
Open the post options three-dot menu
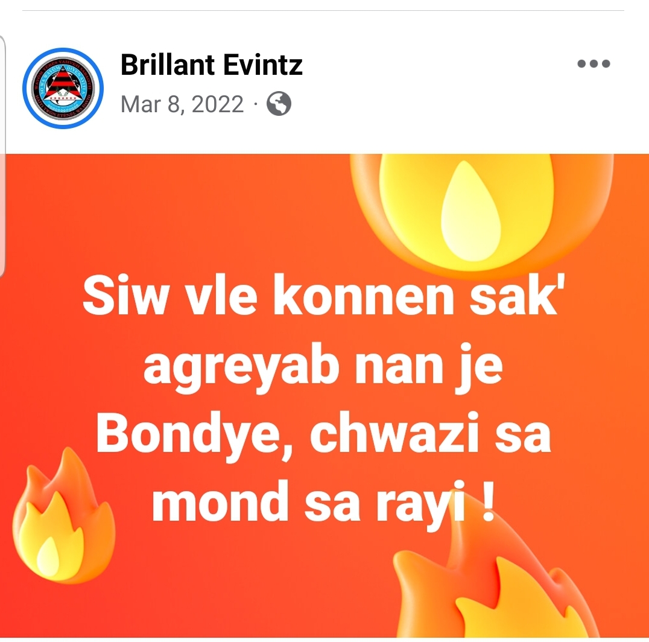point(594,63)
